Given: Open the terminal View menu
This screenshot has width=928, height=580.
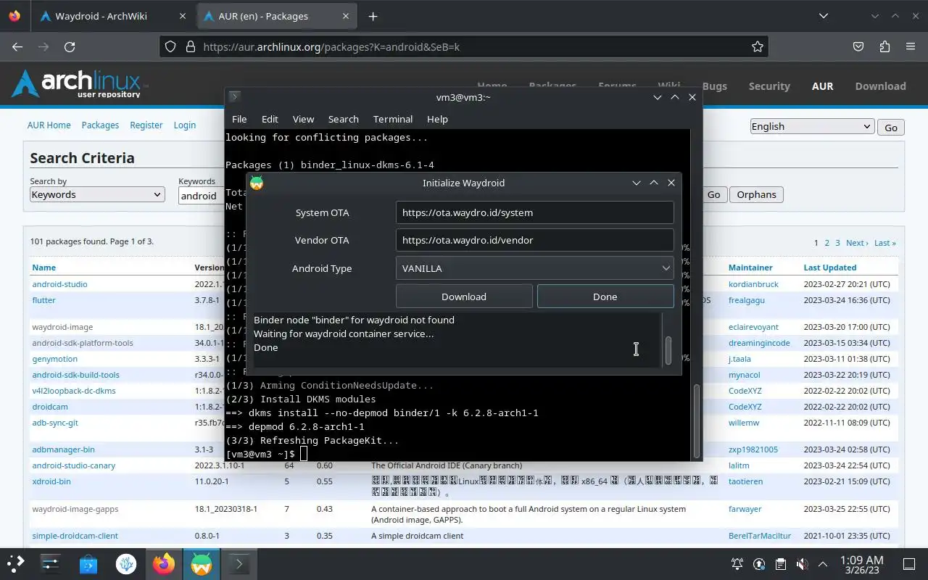Looking at the screenshot, I should [303, 119].
